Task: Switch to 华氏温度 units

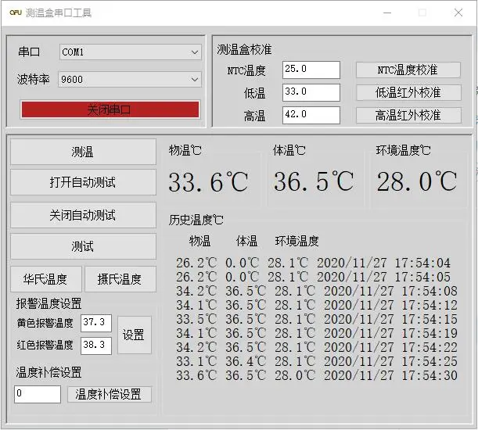Action: click(46, 279)
